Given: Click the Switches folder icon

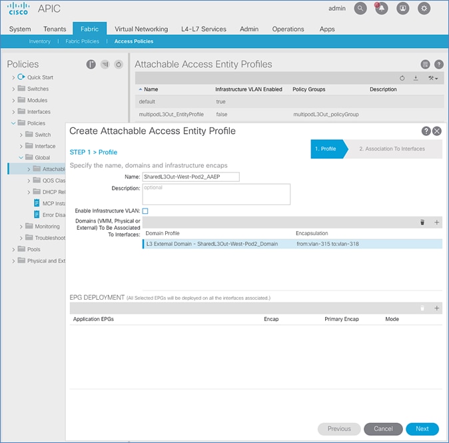Looking at the screenshot, I should (21, 88).
